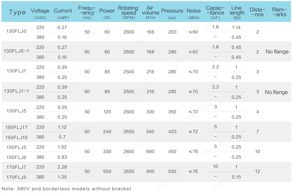This screenshot has width=293, height=194.
Task: Select the 150FLJ6 type cell
Action: (16, 157)
